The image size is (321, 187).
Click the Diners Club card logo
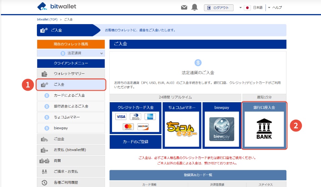[136, 116]
